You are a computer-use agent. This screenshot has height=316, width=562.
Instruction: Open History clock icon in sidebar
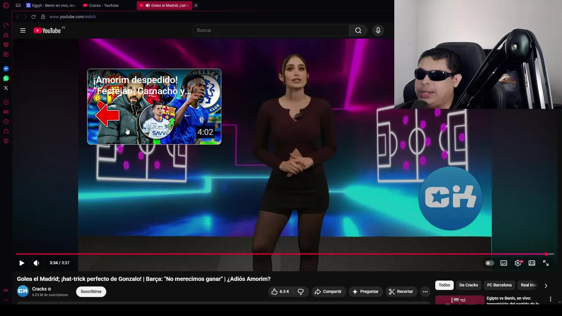[6, 122]
